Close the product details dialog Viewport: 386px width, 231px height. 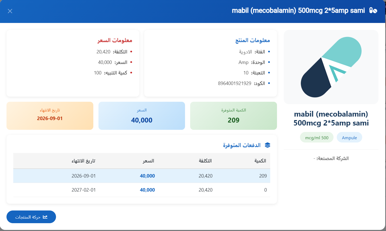10,11
